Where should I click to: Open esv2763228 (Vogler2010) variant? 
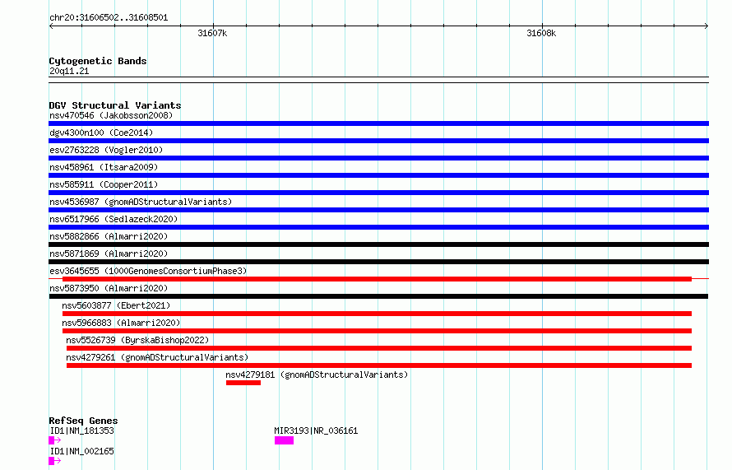coord(106,150)
